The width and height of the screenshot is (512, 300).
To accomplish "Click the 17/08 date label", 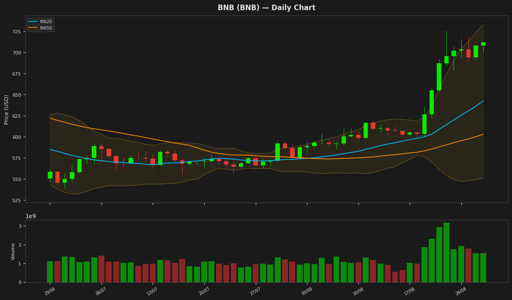I will click(409, 291).
